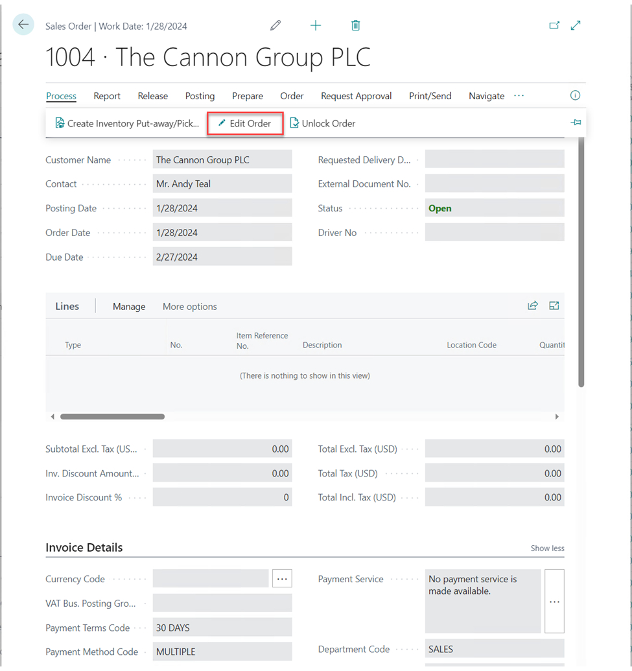Click the Inv. Discount Amount field
This screenshot has width=632, height=671.
pyautogui.click(x=222, y=473)
